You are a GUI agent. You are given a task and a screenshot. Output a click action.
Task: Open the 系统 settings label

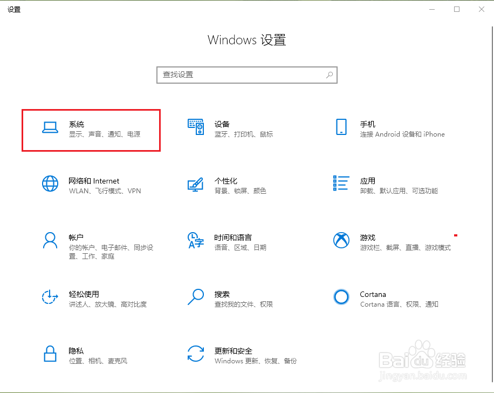pos(77,124)
